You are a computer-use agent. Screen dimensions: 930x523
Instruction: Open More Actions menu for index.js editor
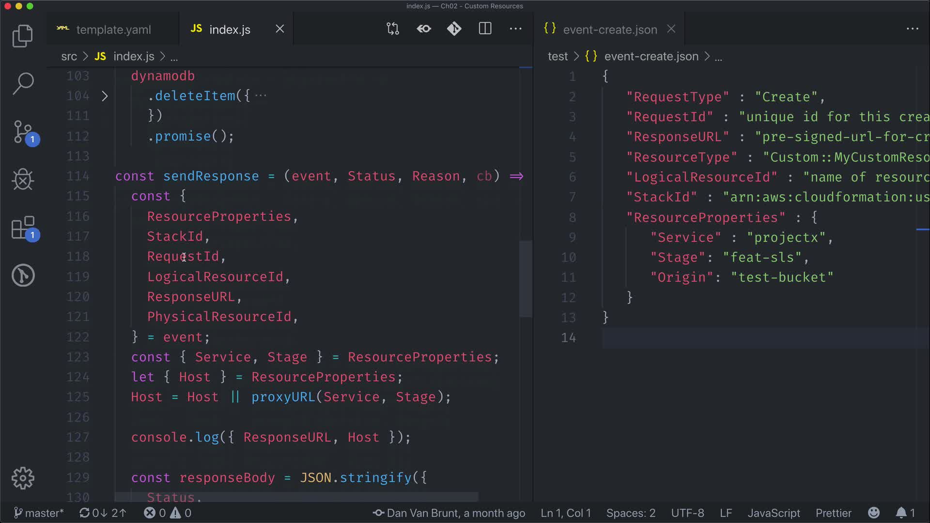pyautogui.click(x=516, y=29)
